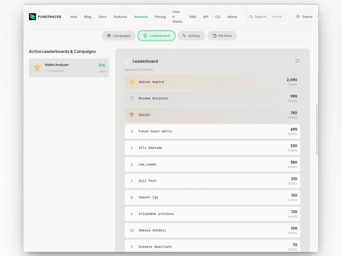Select the Fuhad Kamil-Bello row
Image resolution: width=342 pixels, height=256 pixels.
pyautogui.click(x=212, y=132)
